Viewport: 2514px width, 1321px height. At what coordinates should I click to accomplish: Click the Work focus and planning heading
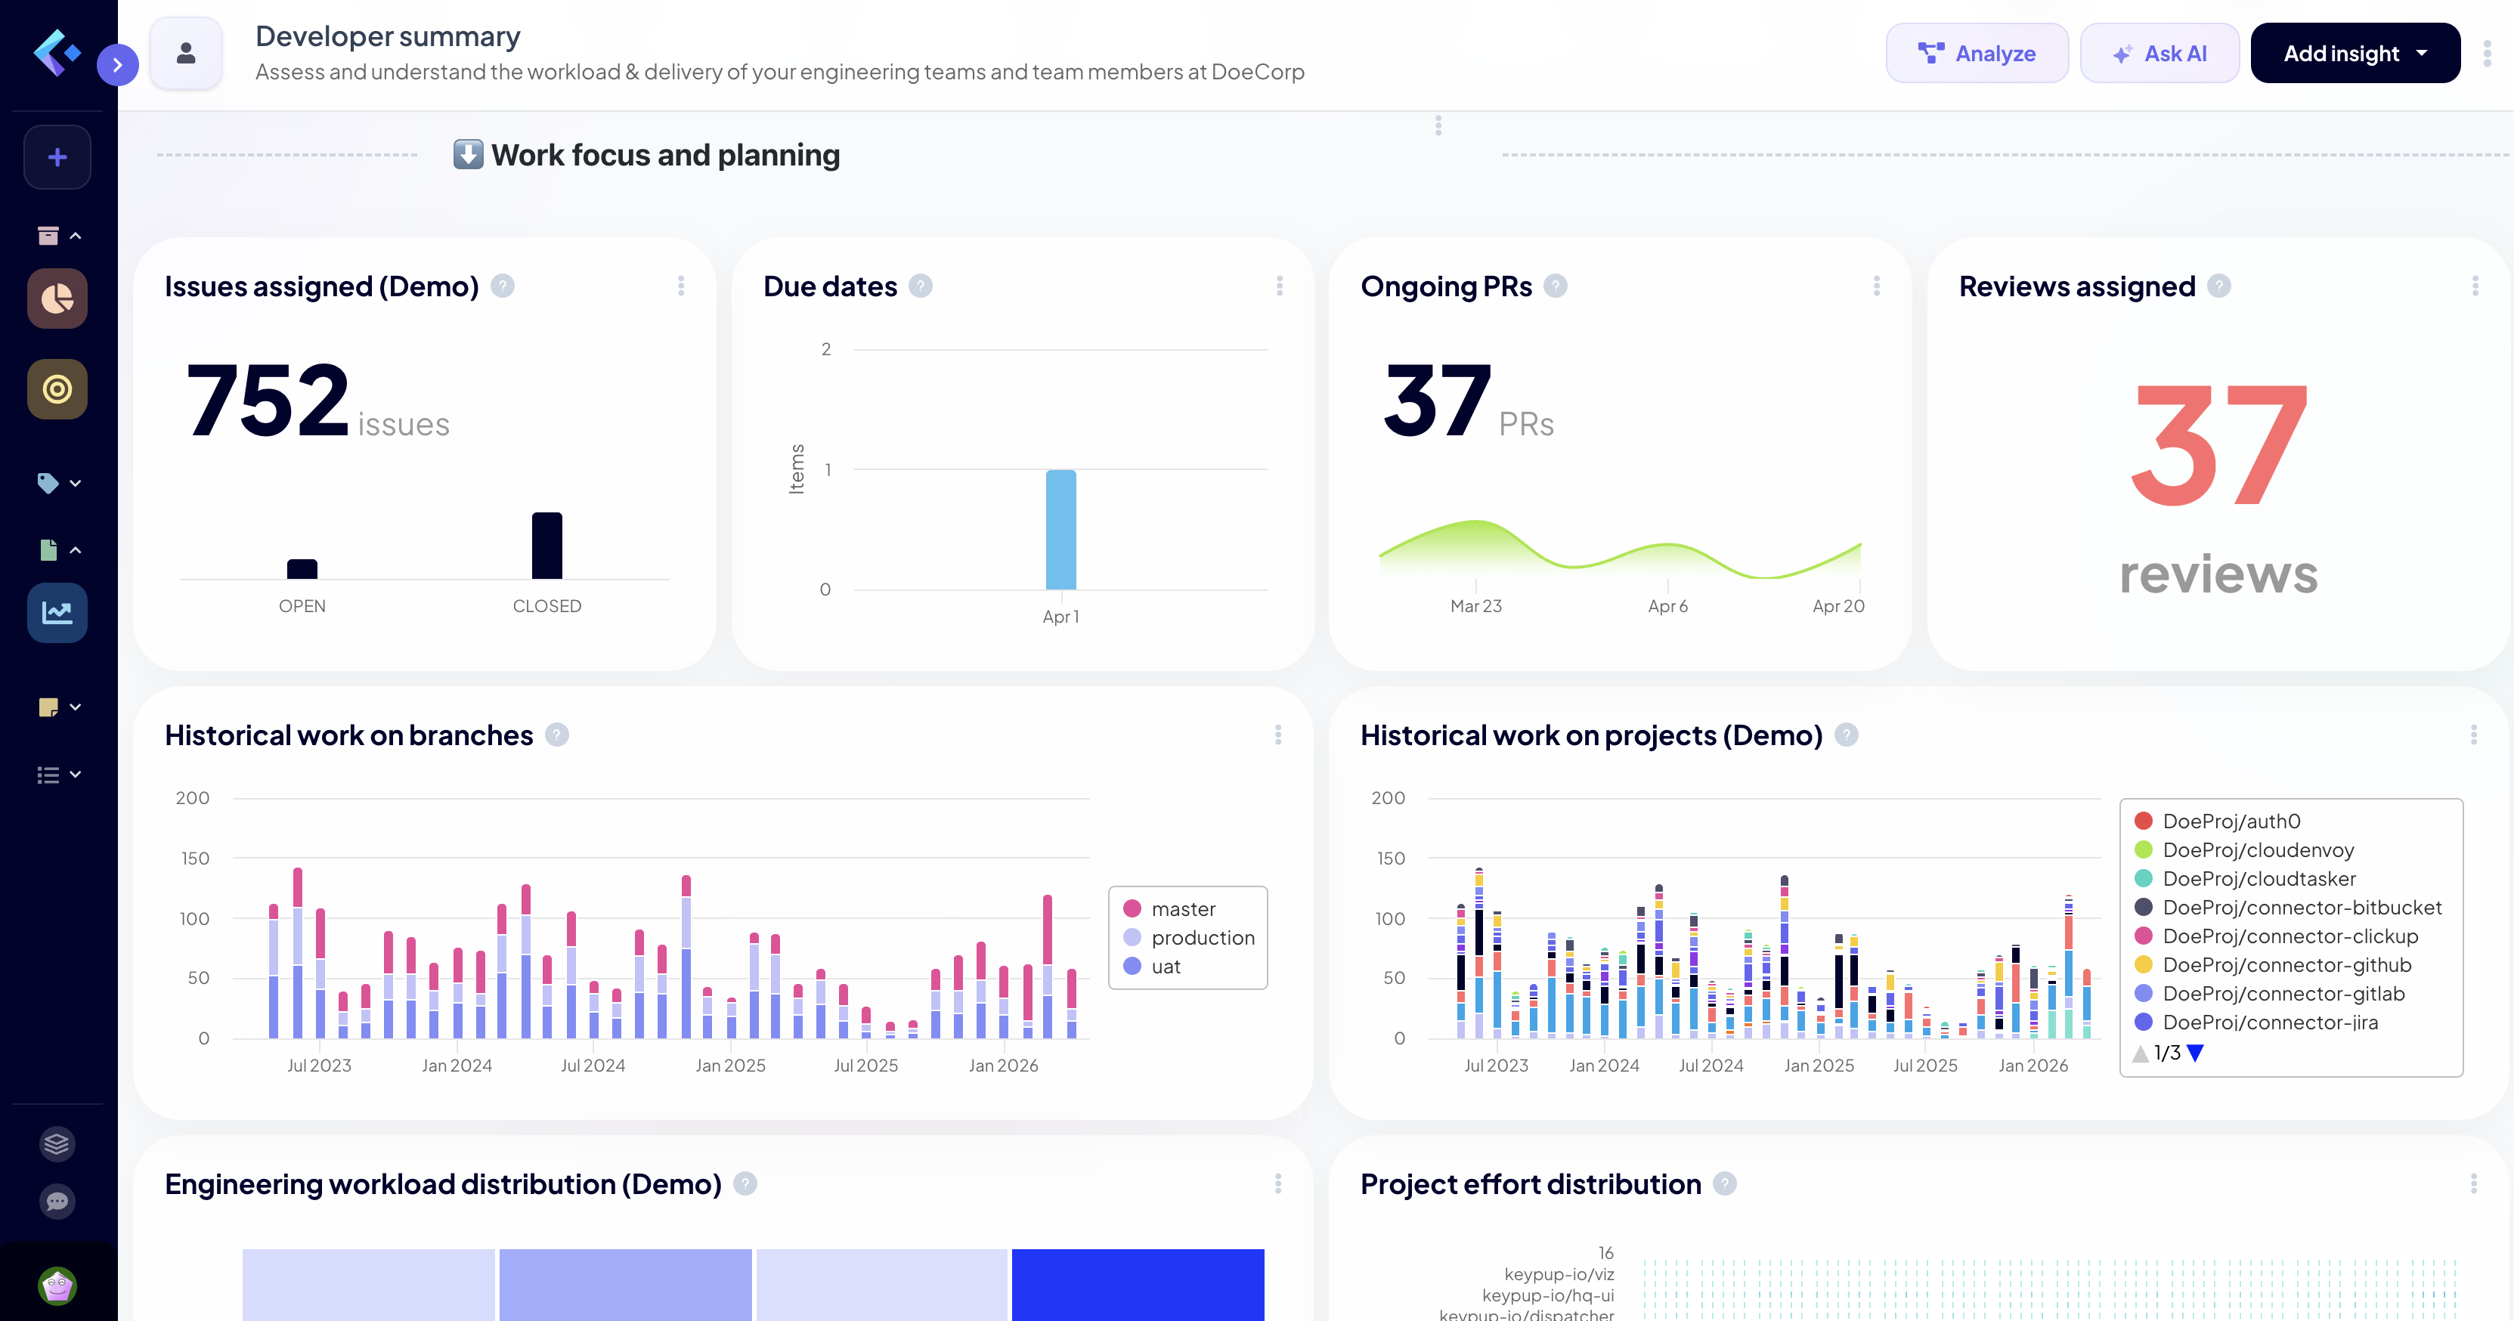click(646, 155)
